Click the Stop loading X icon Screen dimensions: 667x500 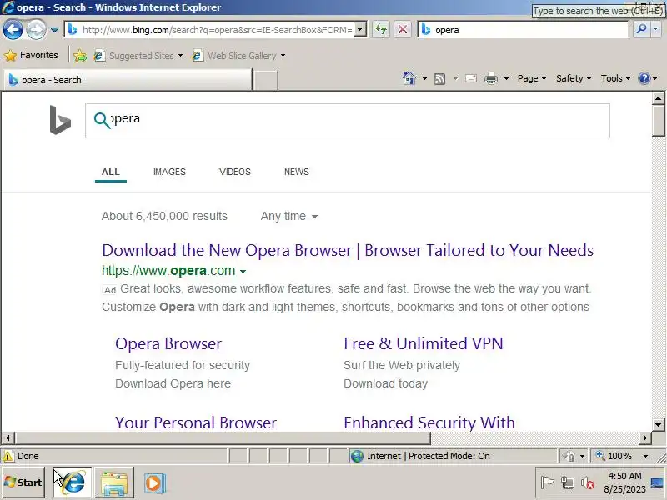(403, 29)
